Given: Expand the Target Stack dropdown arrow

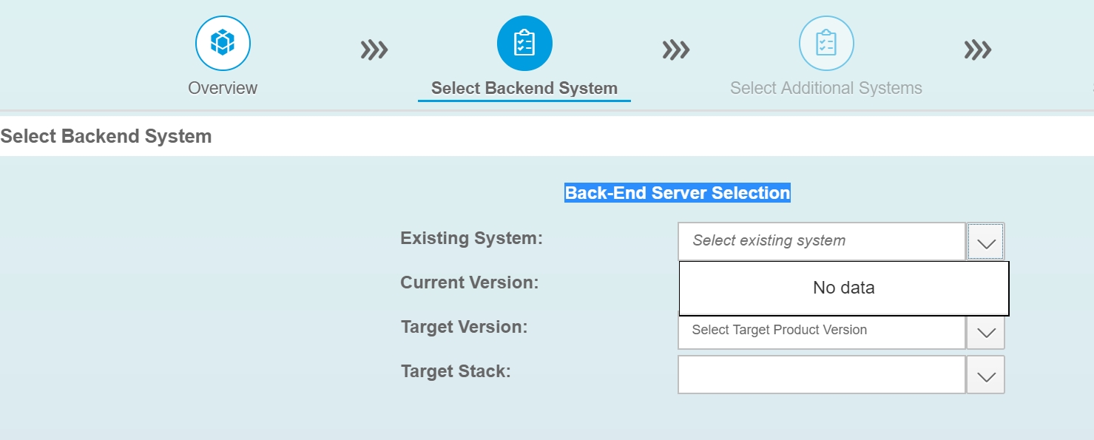Looking at the screenshot, I should coord(986,375).
